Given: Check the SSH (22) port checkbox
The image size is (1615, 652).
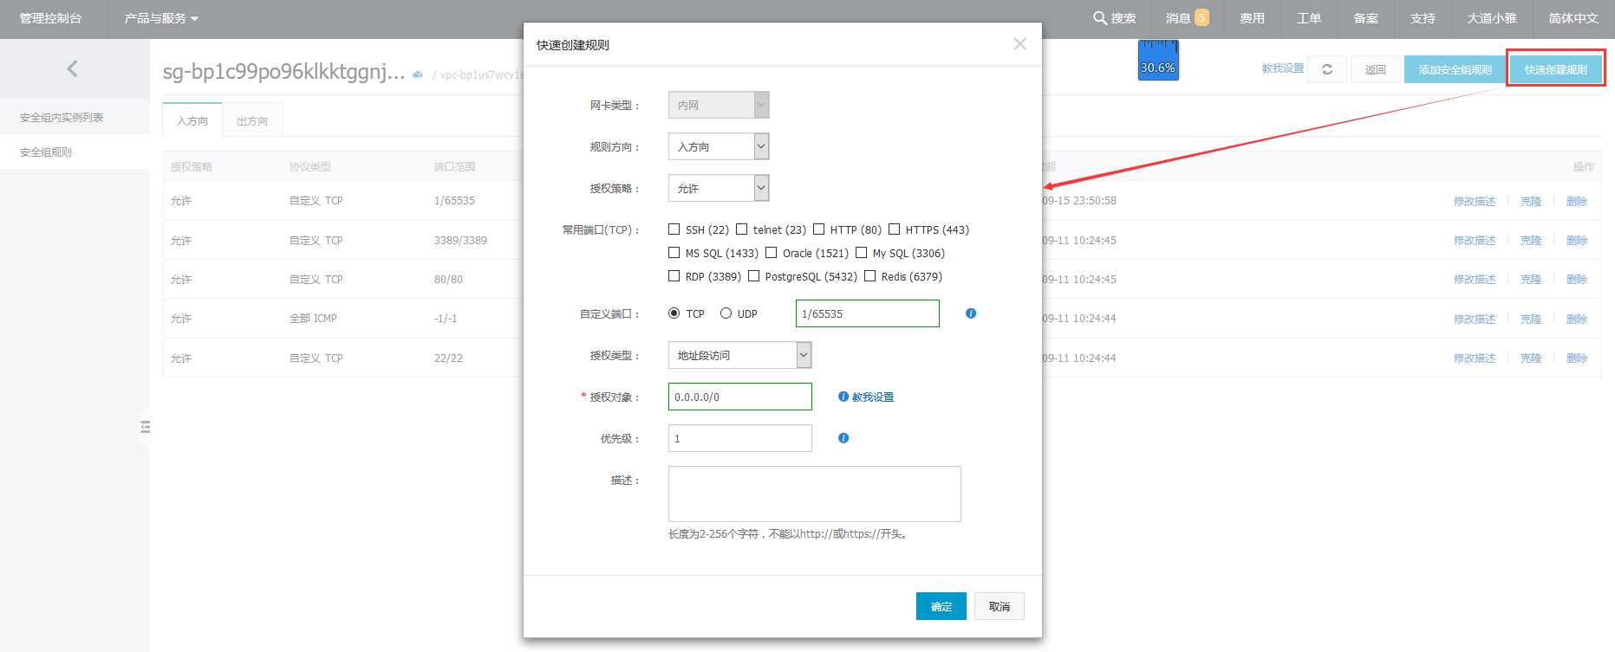Looking at the screenshot, I should pyautogui.click(x=674, y=229).
